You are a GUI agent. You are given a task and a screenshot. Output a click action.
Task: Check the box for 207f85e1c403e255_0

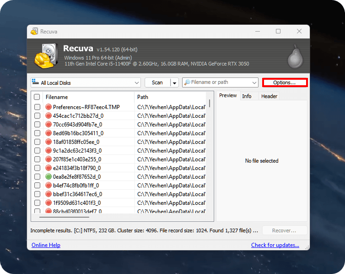click(x=38, y=159)
